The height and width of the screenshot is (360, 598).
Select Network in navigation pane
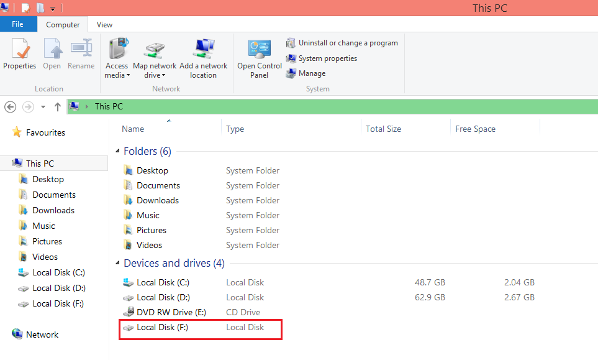click(x=42, y=335)
